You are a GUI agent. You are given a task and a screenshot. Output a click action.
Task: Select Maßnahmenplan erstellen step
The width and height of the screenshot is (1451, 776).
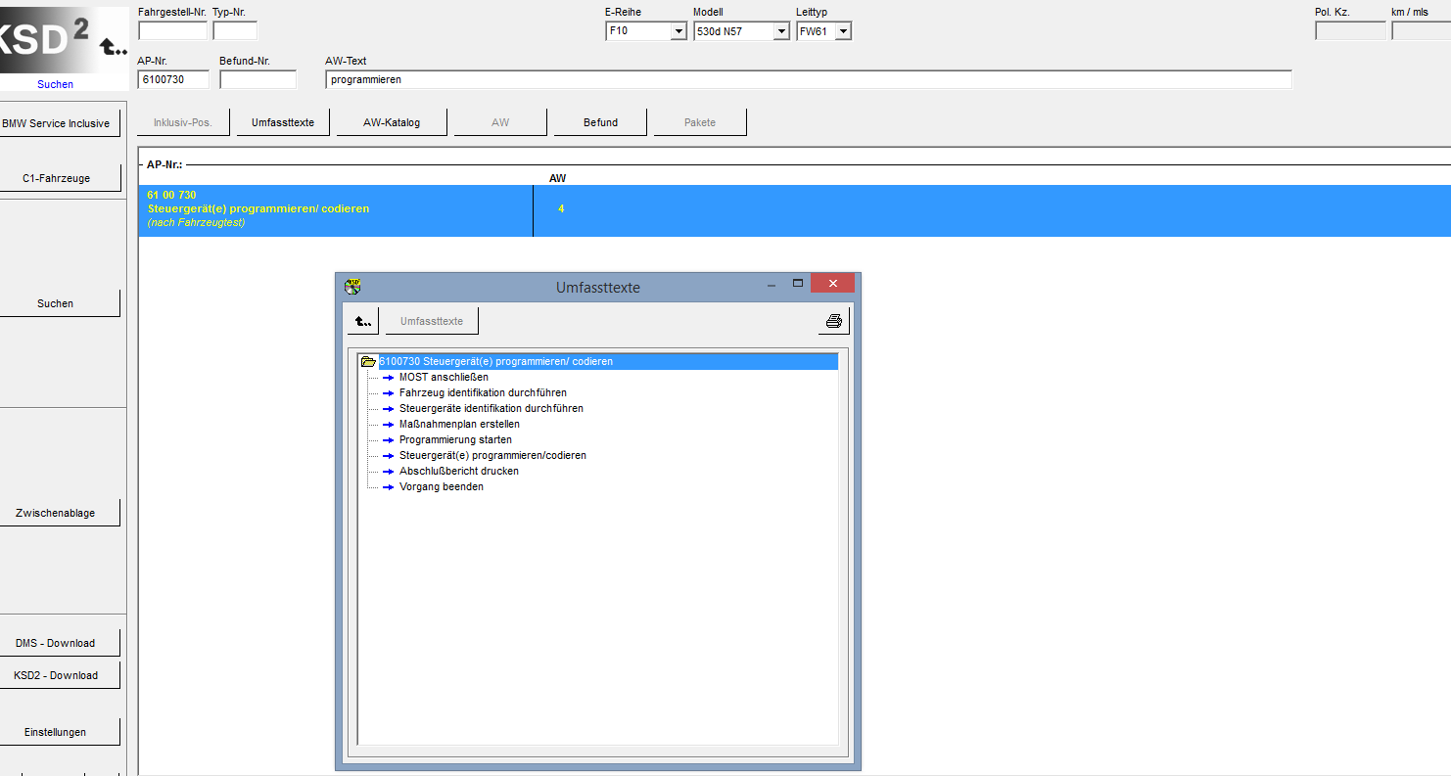[x=459, y=424]
